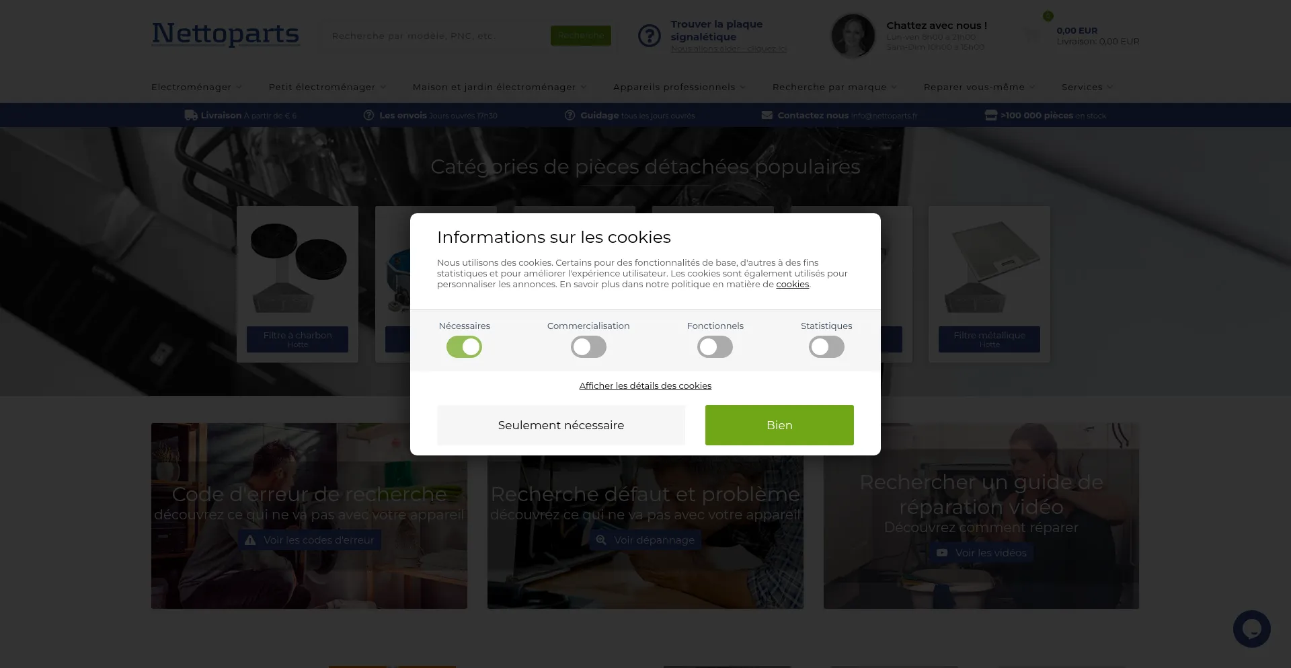The width and height of the screenshot is (1291, 668).
Task: Open the floating chat bubble icon
Action: 1251,629
